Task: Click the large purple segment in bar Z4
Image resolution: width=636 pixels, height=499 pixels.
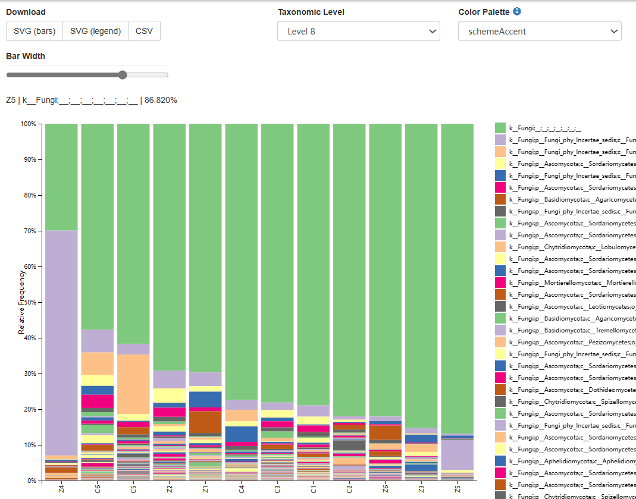Action: (x=61, y=342)
